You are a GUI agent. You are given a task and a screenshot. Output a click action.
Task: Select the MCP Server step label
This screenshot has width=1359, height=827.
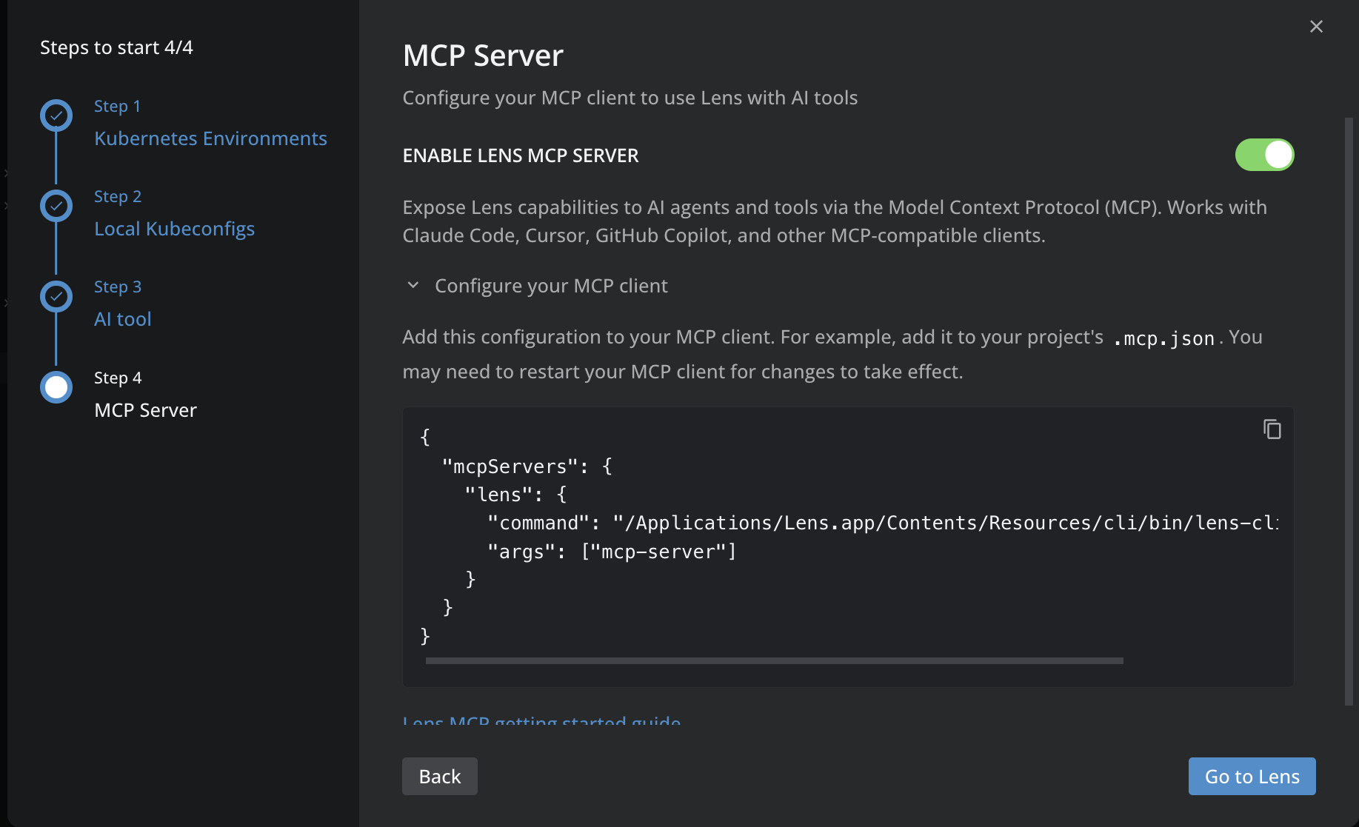tap(145, 410)
